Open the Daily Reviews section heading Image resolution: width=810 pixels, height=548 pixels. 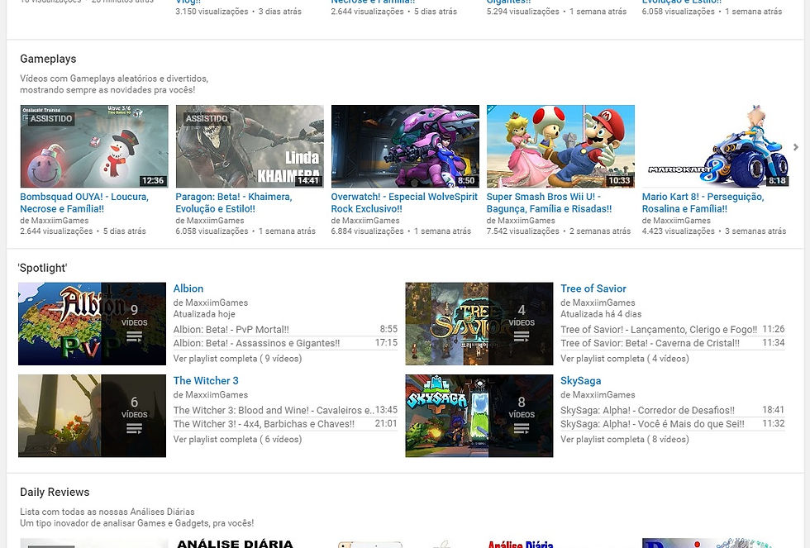coord(55,492)
